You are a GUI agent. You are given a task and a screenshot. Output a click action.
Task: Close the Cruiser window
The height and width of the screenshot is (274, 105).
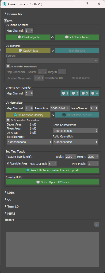point(99,4)
